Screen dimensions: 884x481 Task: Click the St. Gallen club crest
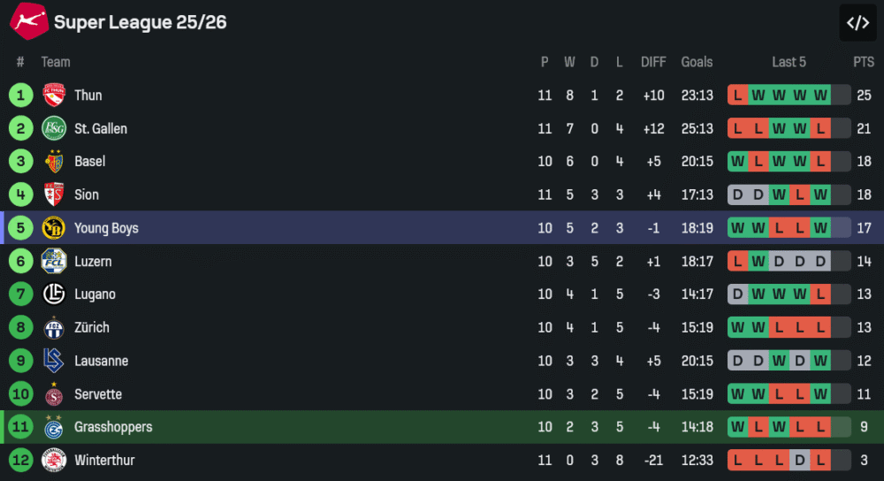pyautogui.click(x=54, y=128)
